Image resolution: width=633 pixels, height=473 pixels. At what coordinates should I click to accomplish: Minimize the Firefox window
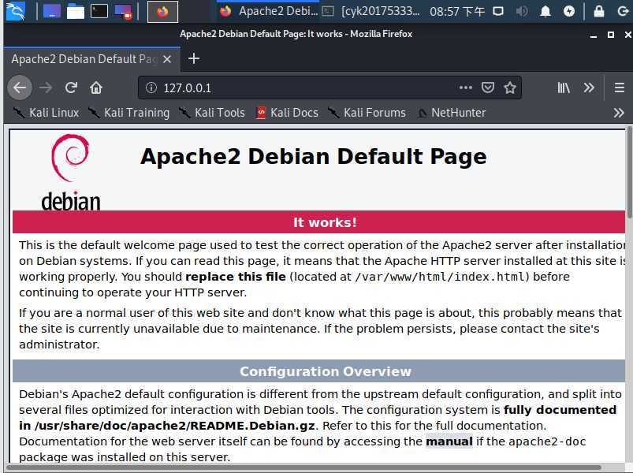[x=593, y=35]
